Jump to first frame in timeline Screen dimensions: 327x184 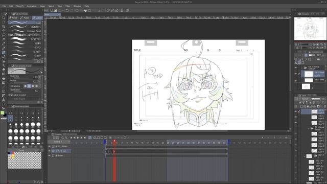pyautogui.click(x=71, y=137)
